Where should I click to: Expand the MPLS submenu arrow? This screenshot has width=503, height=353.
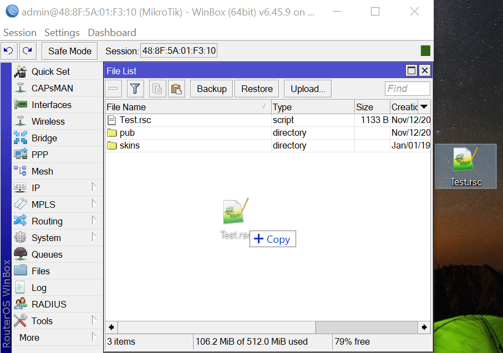(94, 203)
